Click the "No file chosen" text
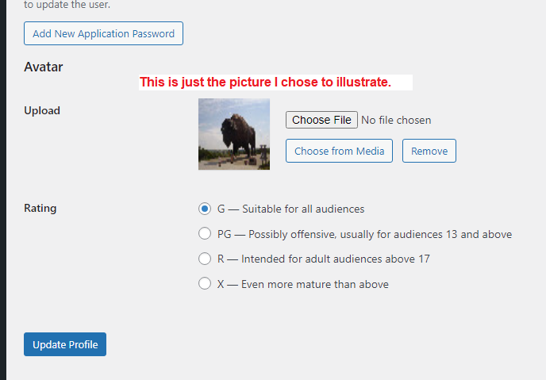The height and width of the screenshot is (380, 546). pyautogui.click(x=396, y=120)
